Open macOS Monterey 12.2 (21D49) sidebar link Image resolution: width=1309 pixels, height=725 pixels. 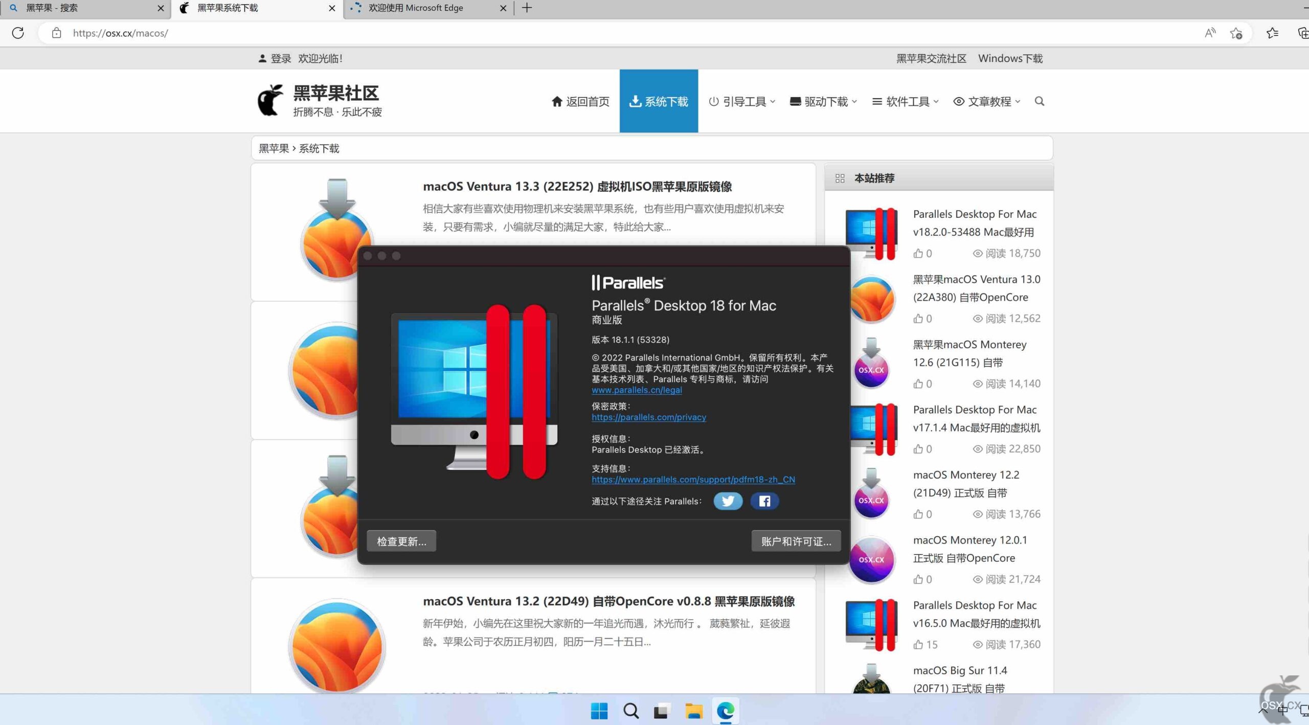(x=966, y=483)
